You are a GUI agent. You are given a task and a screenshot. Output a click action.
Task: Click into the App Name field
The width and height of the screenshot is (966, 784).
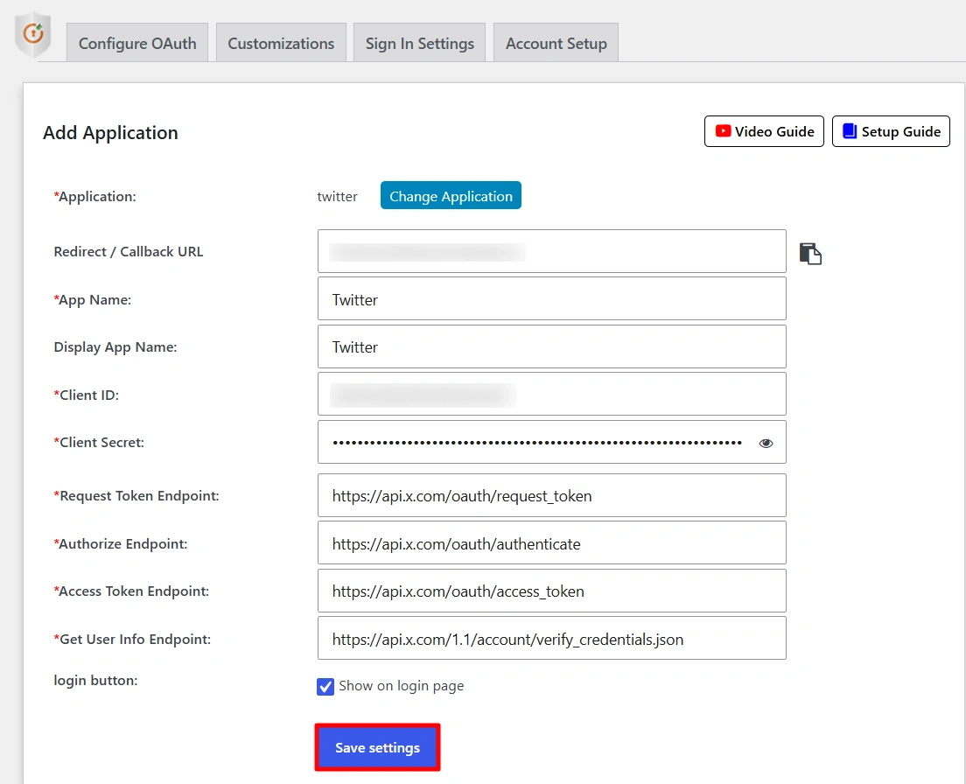coord(552,298)
